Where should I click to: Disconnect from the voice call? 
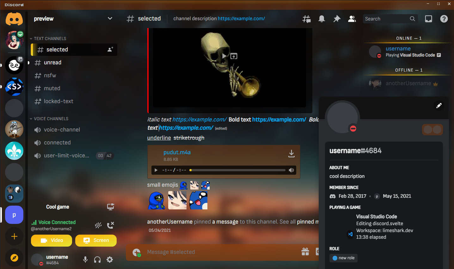click(x=110, y=225)
